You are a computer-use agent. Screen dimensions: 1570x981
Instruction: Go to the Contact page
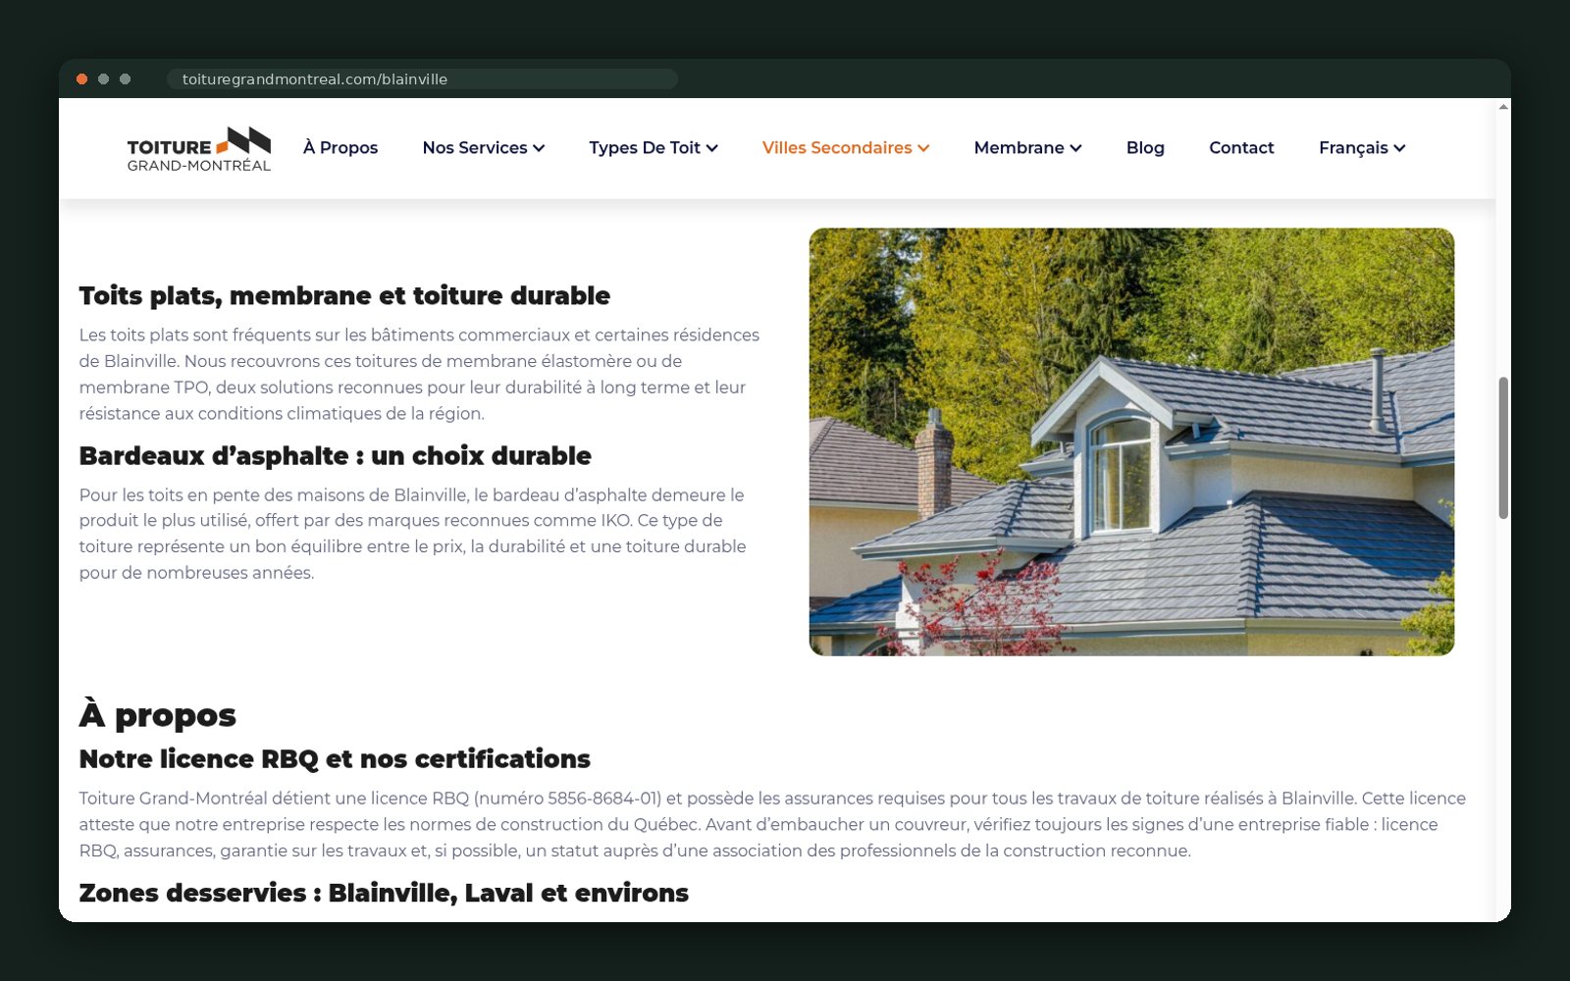click(x=1241, y=148)
